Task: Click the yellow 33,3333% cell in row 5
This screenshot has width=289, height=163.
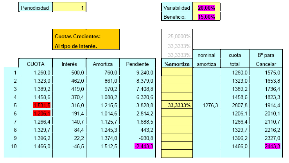Action: (x=177, y=105)
